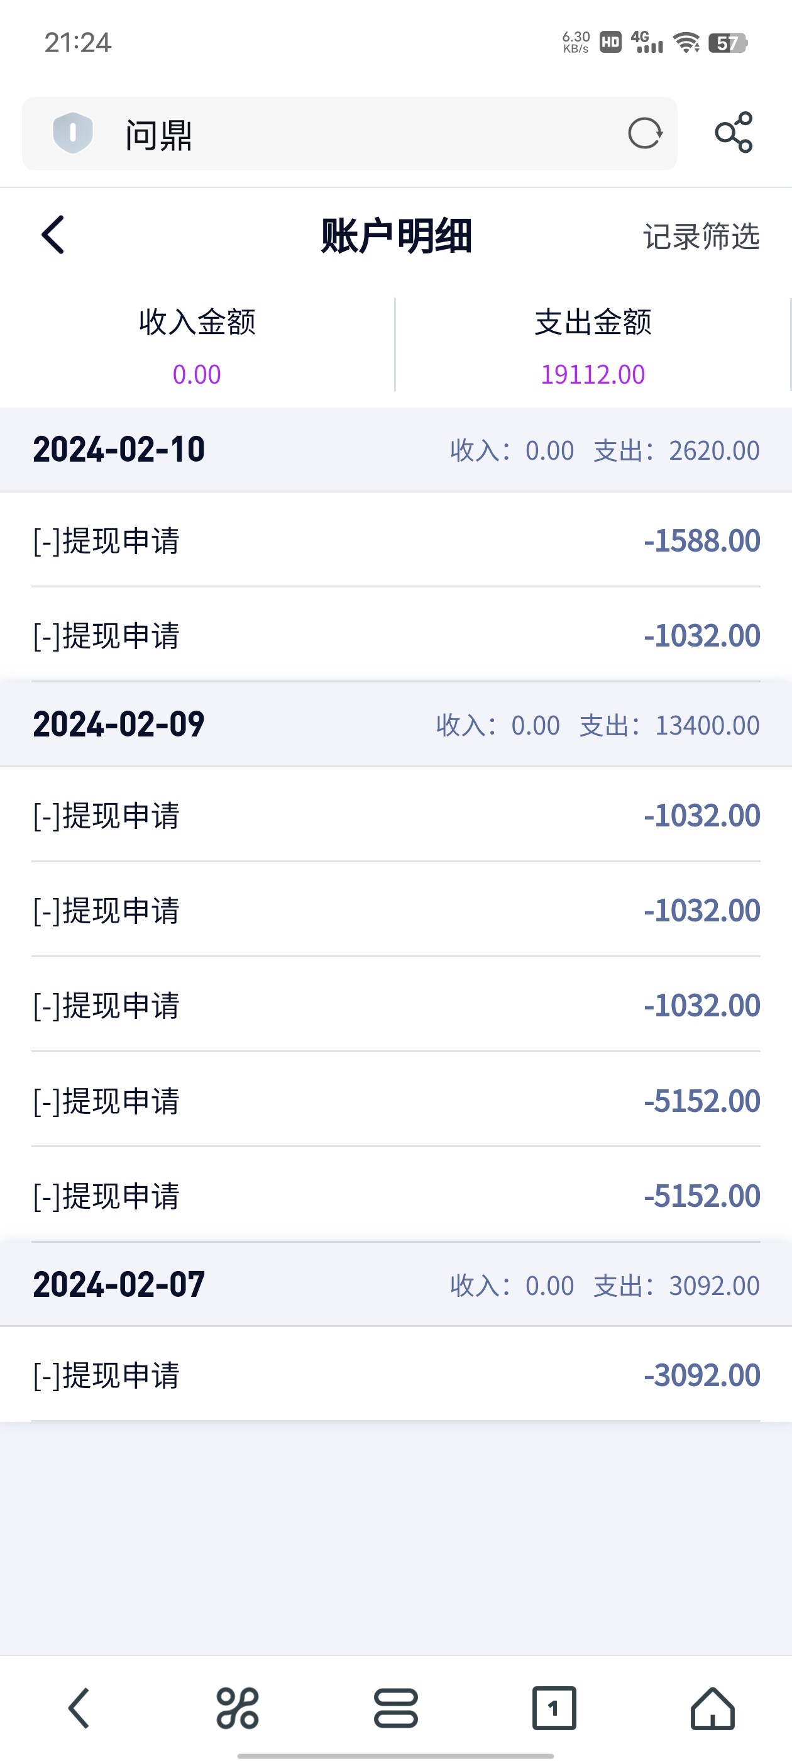Open 记录筛选 record filter
792x1761 pixels.
pos(701,236)
